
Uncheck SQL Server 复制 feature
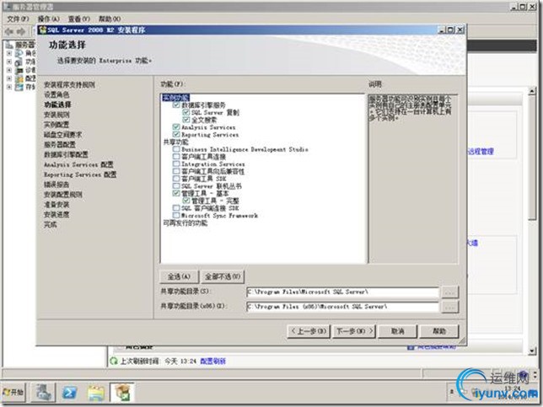(x=186, y=112)
